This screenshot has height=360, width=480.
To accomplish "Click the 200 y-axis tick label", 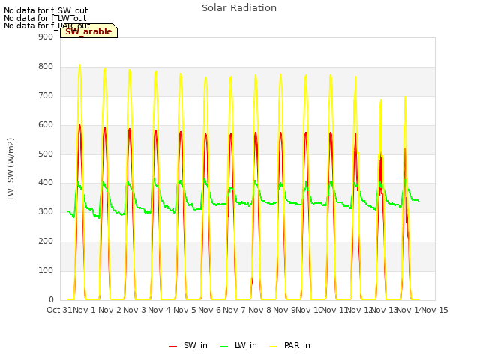I will 46,241.
